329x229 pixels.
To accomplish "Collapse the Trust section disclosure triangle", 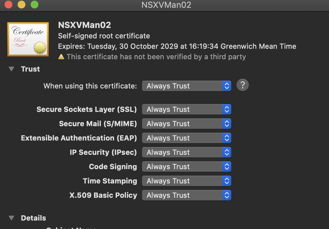I will click(11, 69).
